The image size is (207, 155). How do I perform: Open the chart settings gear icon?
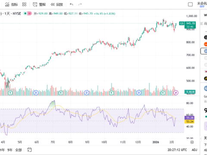tap(192, 142)
